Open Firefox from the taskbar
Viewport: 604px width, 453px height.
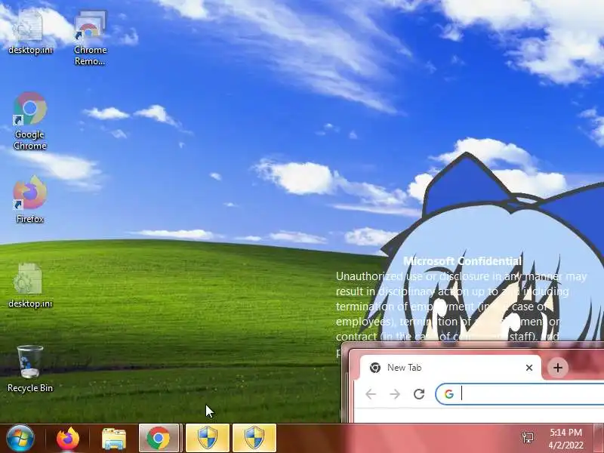coord(68,439)
